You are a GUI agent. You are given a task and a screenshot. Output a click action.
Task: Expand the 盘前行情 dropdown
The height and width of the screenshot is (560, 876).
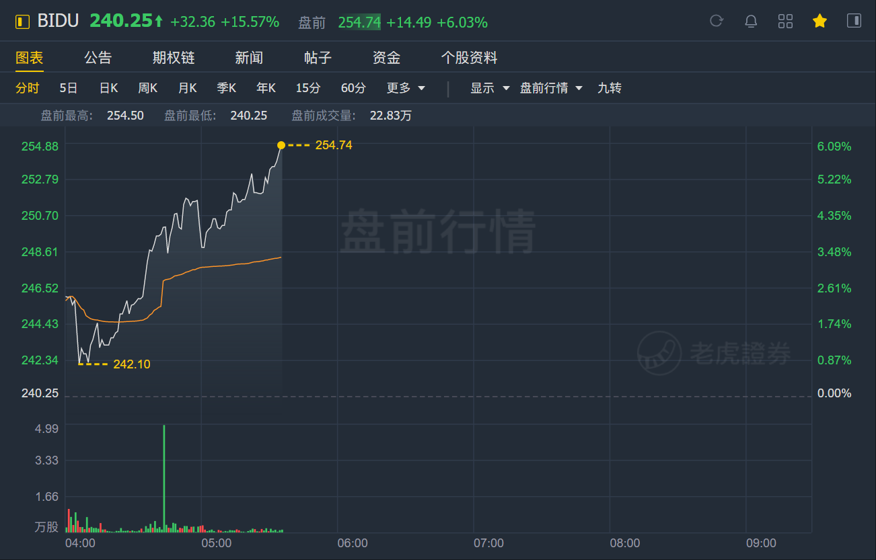(551, 88)
